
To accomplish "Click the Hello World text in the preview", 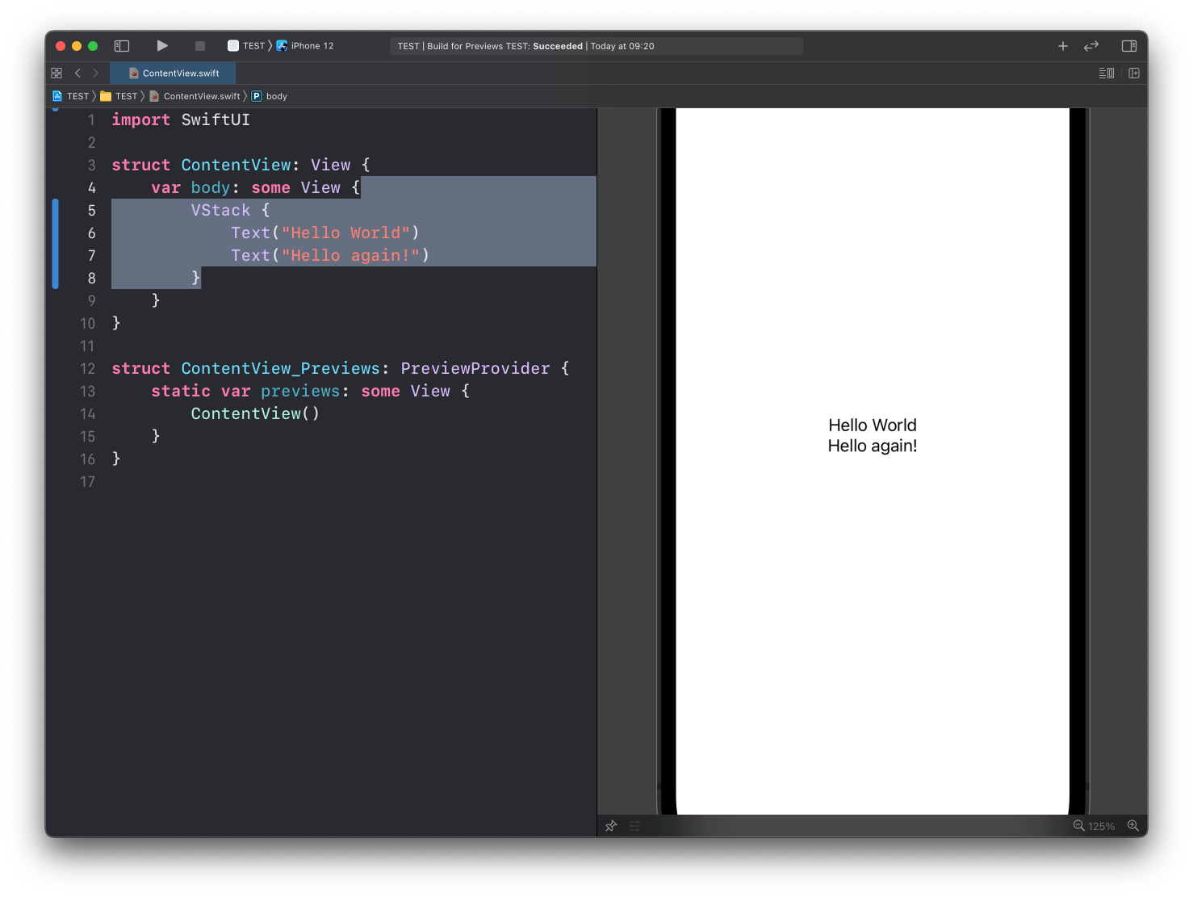I will click(x=872, y=425).
